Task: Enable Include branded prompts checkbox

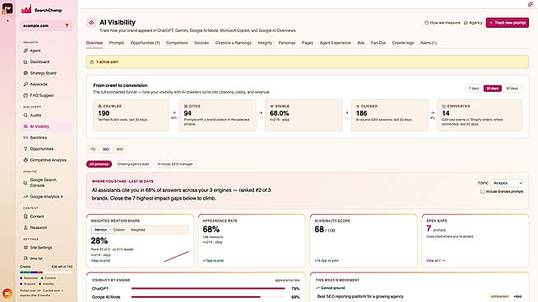Action: (482, 191)
